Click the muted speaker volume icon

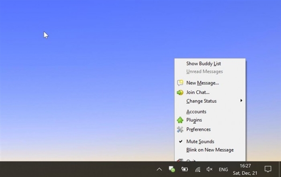click(209, 169)
